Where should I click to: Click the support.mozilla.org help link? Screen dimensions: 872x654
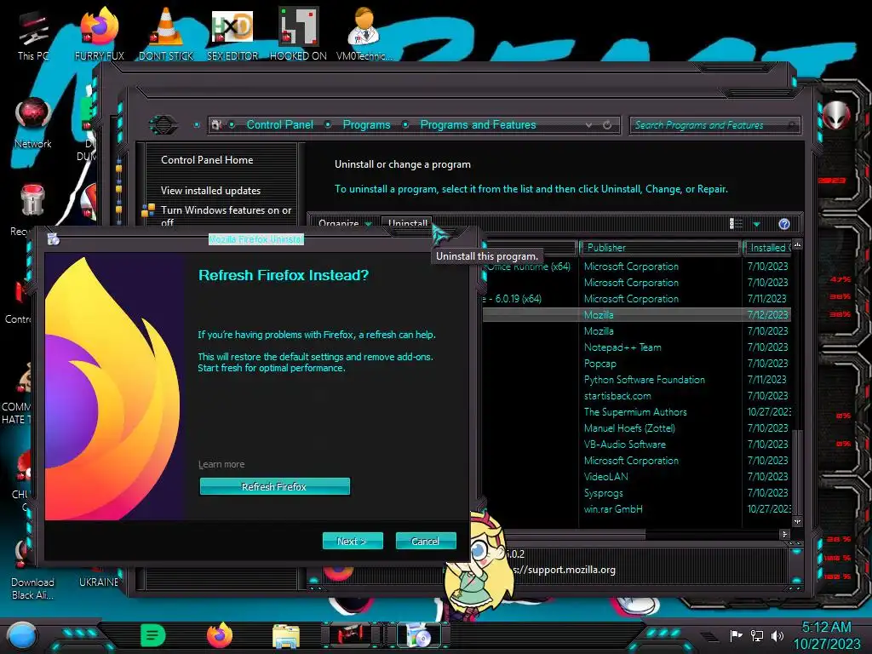click(x=564, y=570)
